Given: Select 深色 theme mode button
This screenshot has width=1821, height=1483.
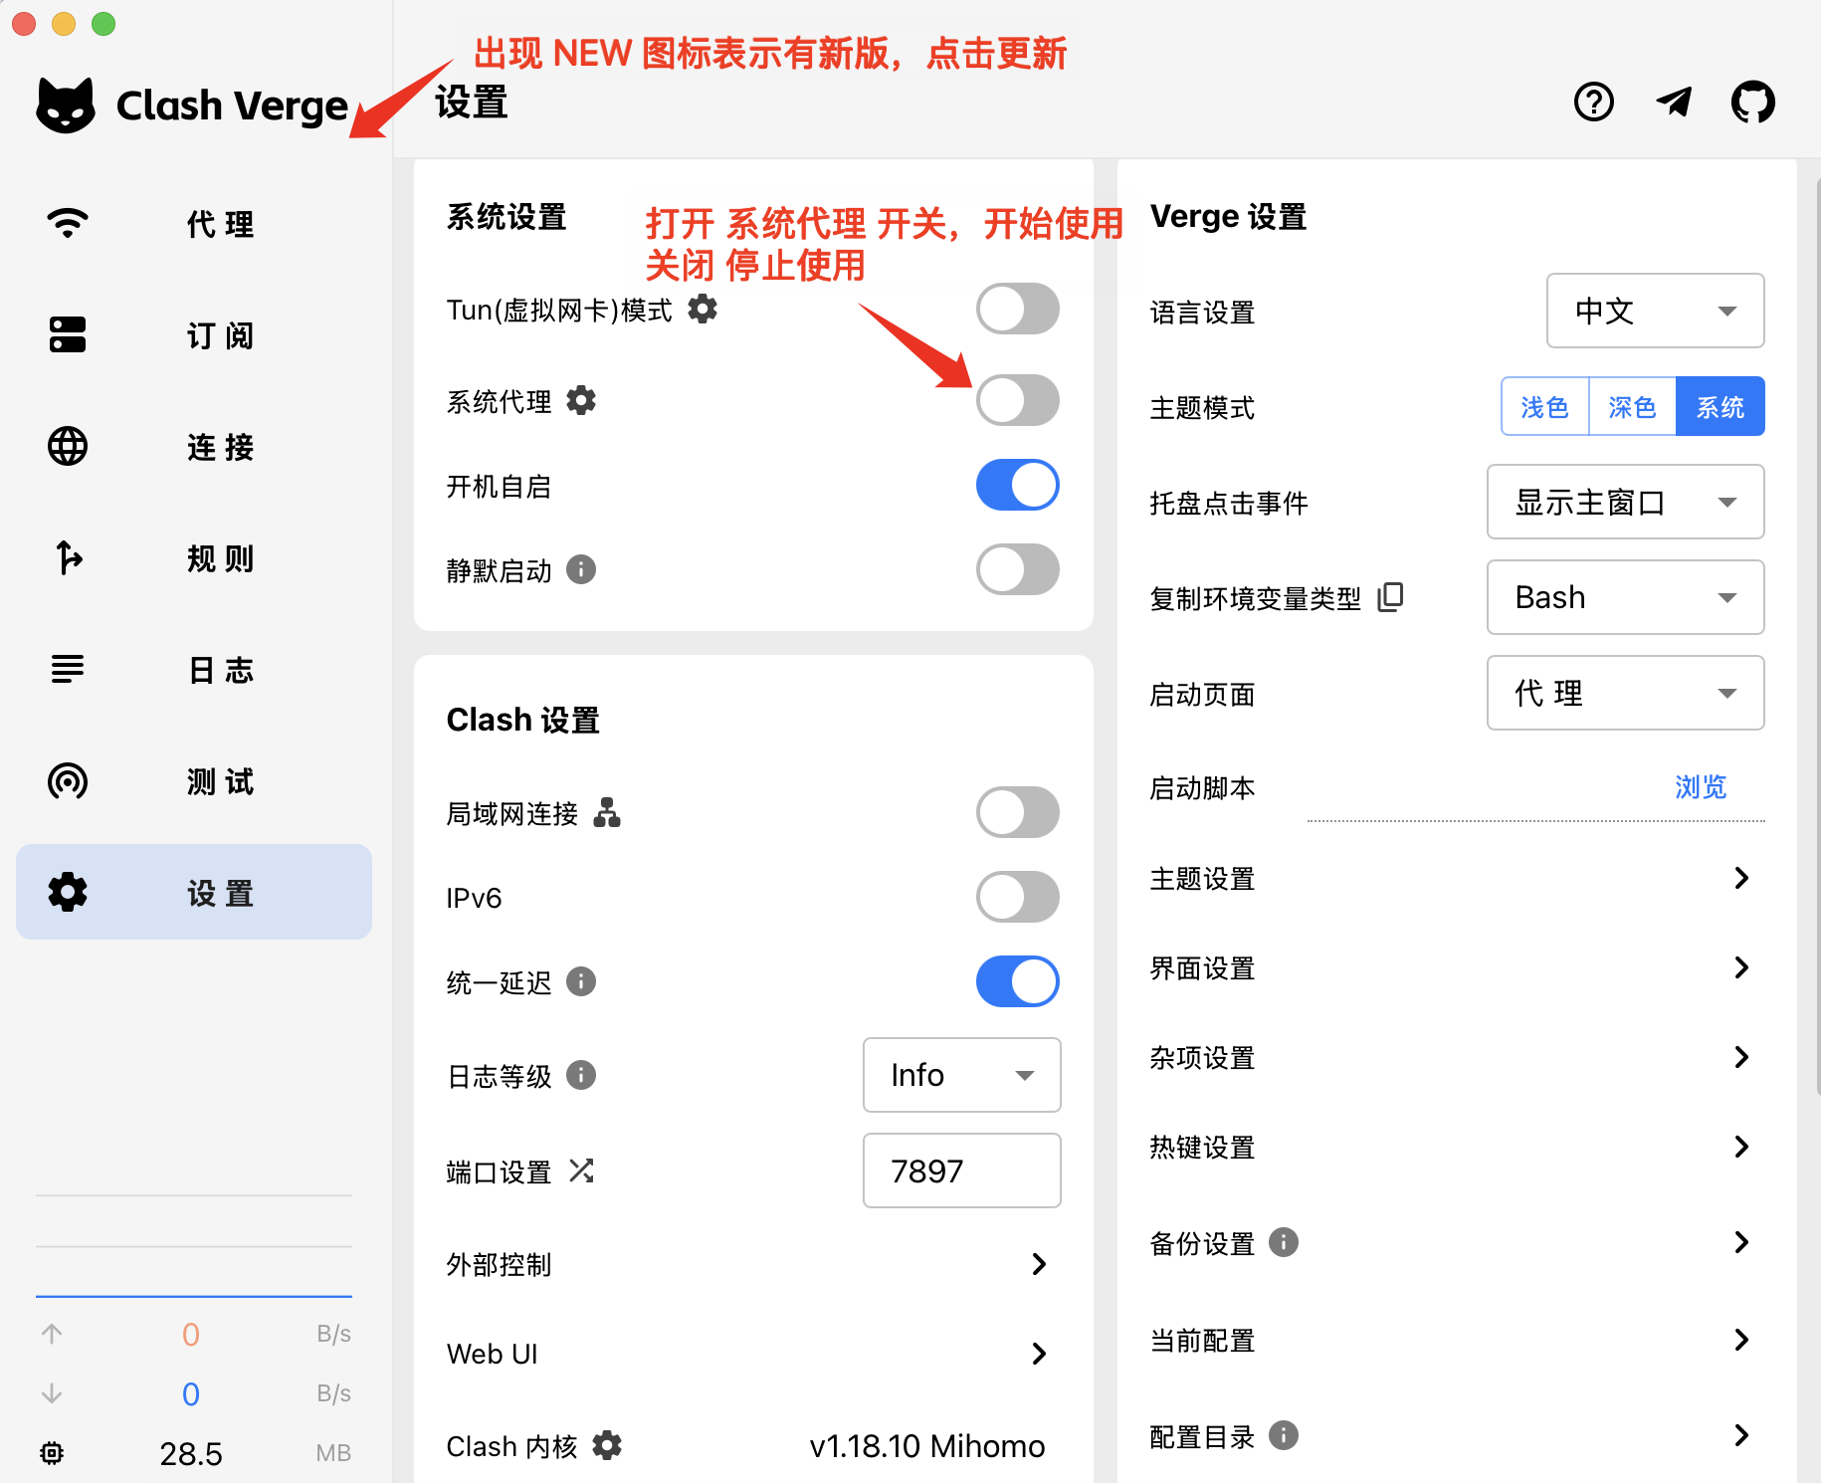Looking at the screenshot, I should click(1632, 407).
